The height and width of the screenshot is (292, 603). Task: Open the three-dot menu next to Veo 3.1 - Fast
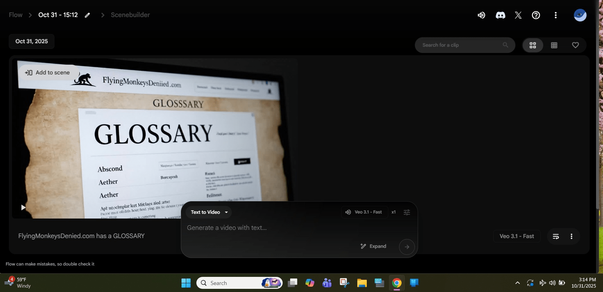(x=571, y=236)
